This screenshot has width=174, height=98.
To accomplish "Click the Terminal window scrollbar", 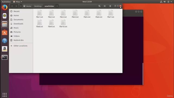I will click(143, 74).
